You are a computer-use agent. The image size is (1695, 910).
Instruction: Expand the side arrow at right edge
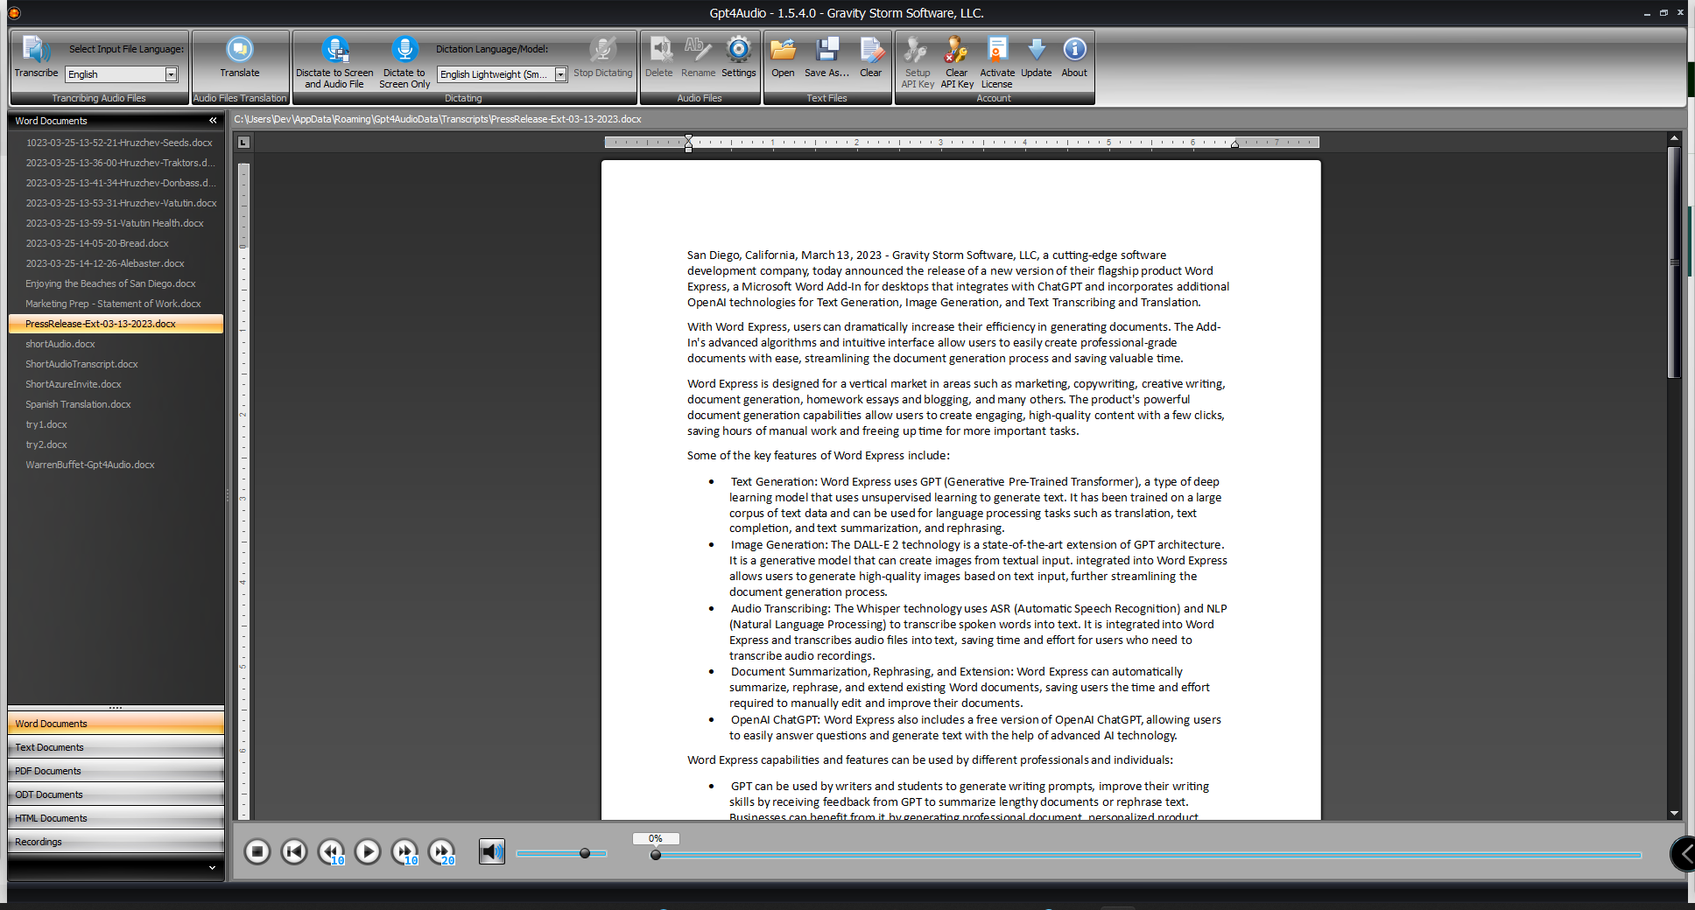point(1684,854)
